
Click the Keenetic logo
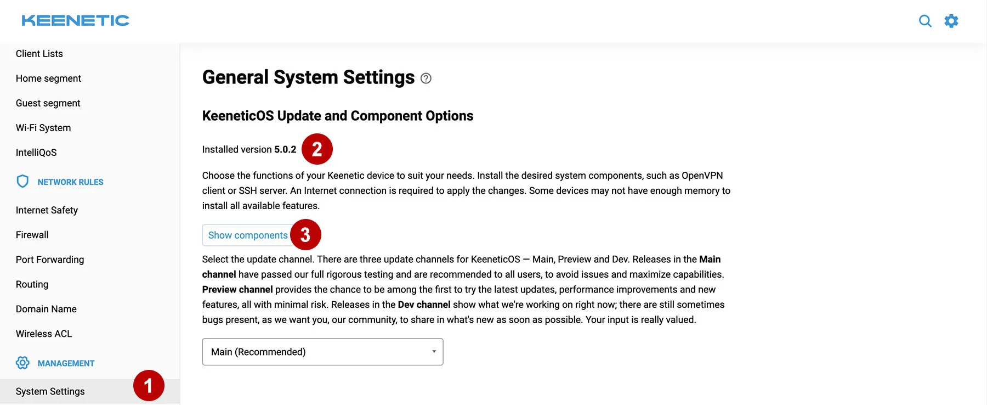click(75, 20)
